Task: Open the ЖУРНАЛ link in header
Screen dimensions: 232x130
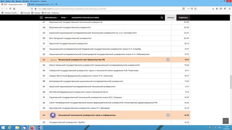Action: click(x=171, y=18)
